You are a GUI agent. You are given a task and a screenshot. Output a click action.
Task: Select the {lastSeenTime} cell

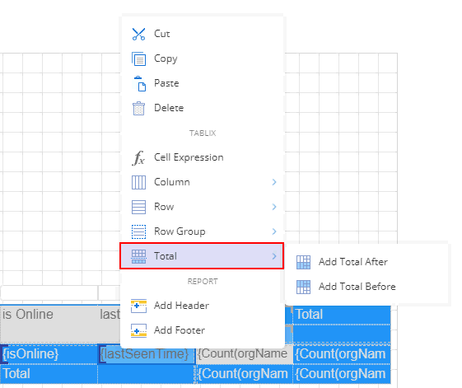pyautogui.click(x=147, y=353)
